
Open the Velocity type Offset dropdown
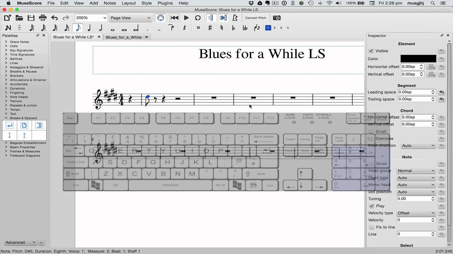[416, 213]
